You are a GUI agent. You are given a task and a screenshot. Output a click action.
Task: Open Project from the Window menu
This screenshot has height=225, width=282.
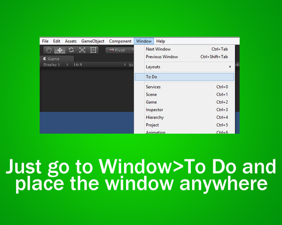coord(185,125)
